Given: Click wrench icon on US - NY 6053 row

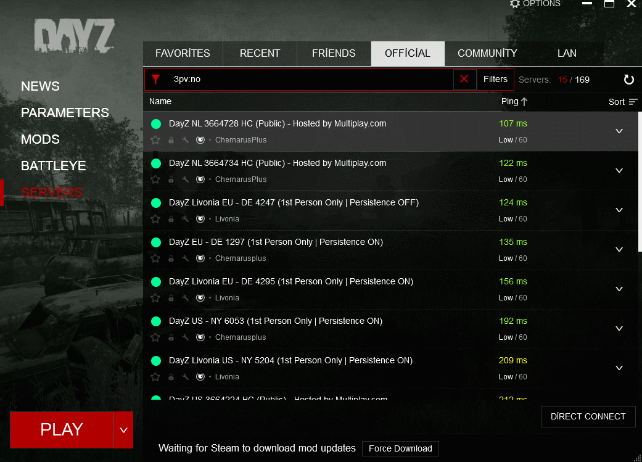Looking at the screenshot, I should click(x=186, y=337).
